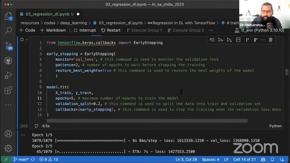This screenshot has height=163, width=290.
Task: Delete the cell with trash icon
Action: coord(271,40)
